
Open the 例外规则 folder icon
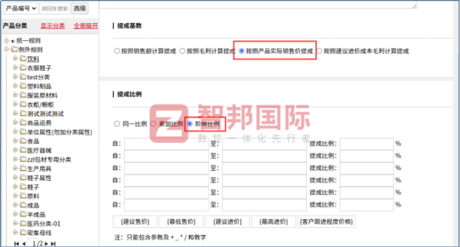[14, 49]
